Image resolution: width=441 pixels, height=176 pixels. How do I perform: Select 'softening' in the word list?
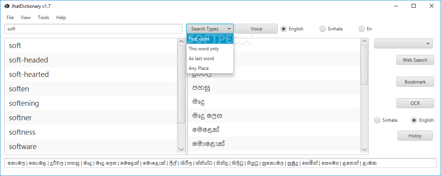[91, 103]
